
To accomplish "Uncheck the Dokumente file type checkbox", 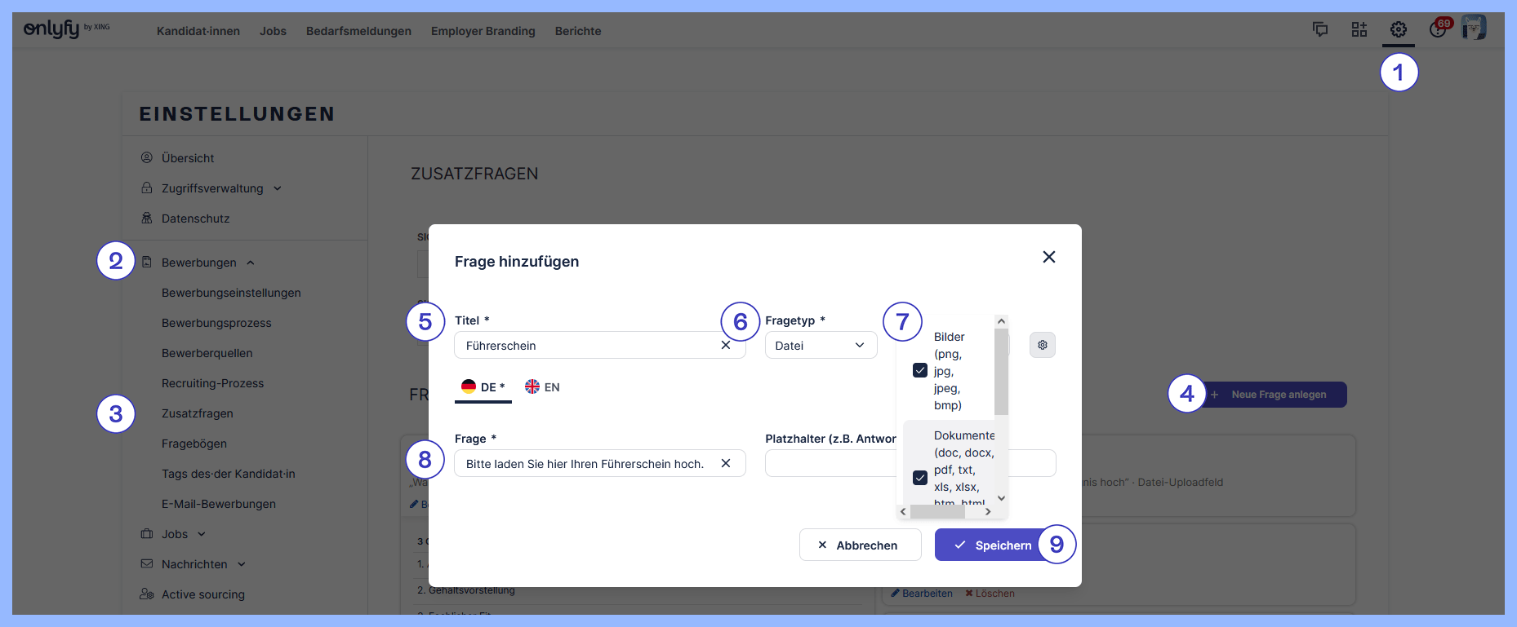I will [919, 478].
